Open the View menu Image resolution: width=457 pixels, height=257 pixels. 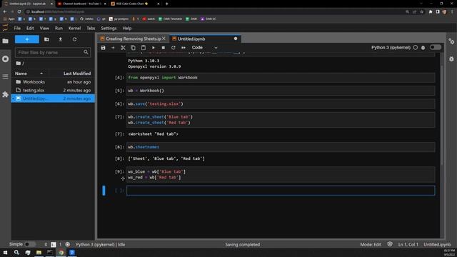tap(44, 29)
